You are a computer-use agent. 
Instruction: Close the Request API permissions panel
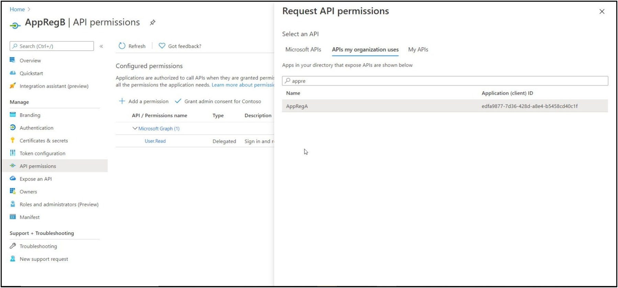(602, 12)
